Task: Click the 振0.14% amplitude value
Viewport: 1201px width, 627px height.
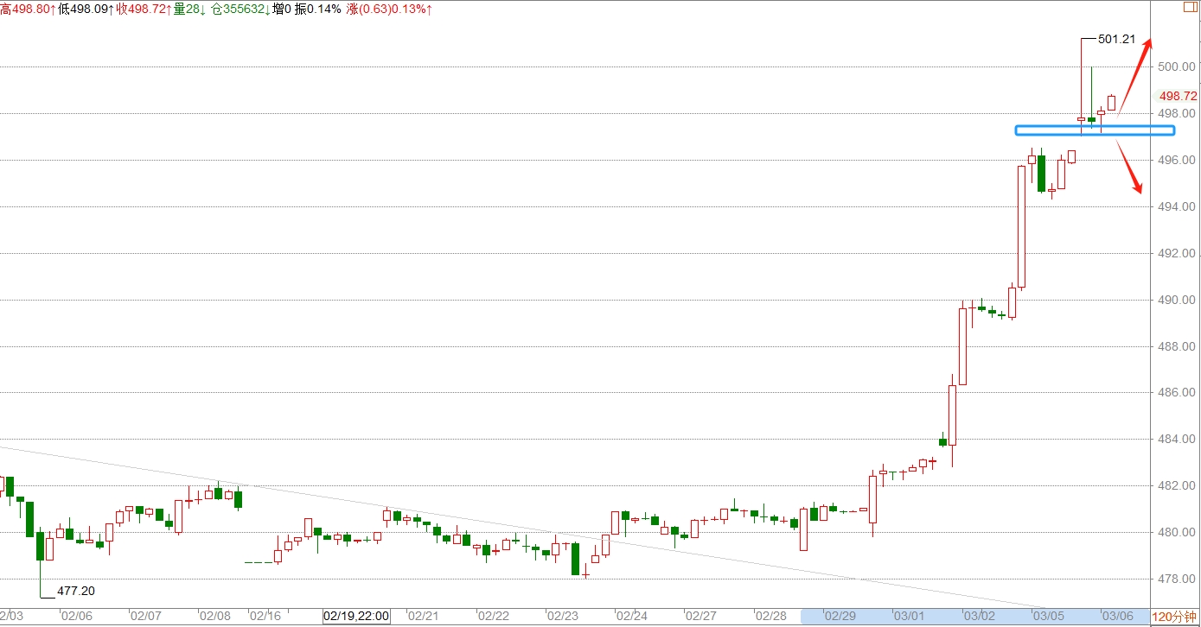Action: pyautogui.click(x=318, y=9)
